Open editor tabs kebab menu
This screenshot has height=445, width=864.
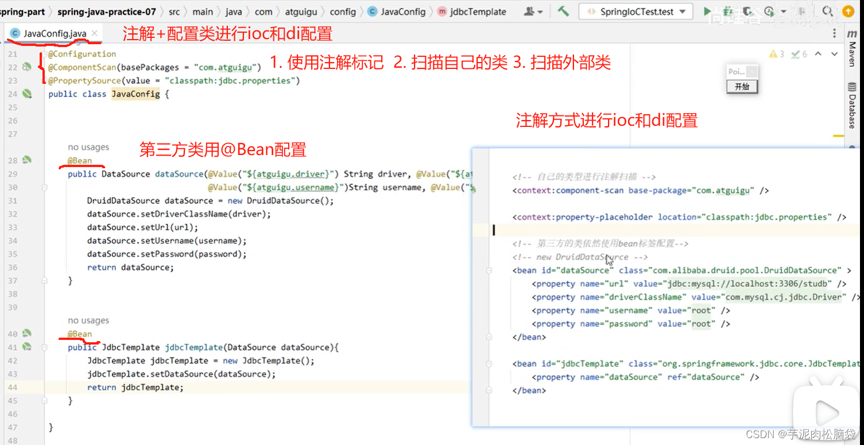(835, 34)
